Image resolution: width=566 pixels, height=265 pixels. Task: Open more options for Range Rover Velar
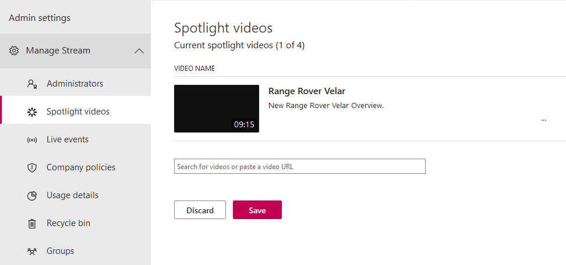[x=543, y=120]
